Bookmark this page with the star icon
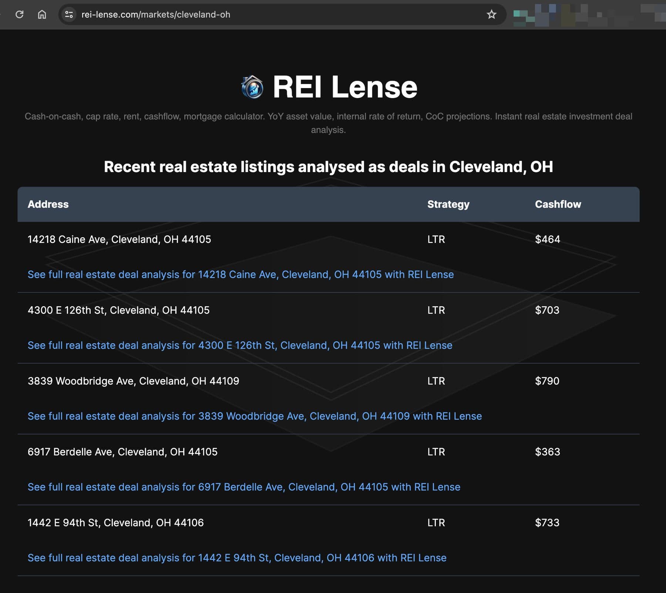 (491, 14)
